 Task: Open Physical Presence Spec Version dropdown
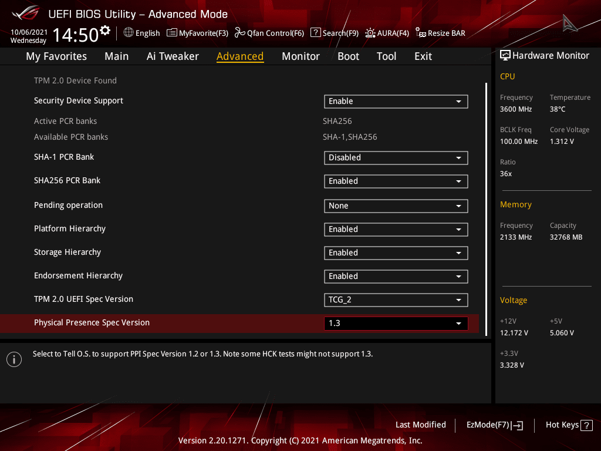click(396, 324)
